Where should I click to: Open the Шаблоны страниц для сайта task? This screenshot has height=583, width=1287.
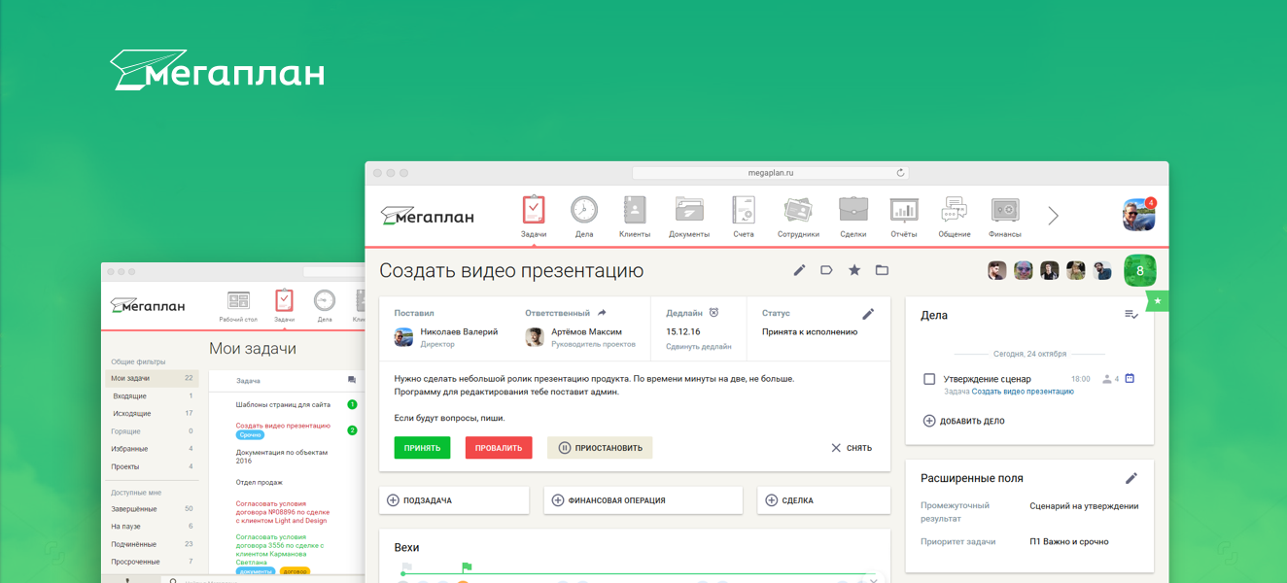coord(283,404)
